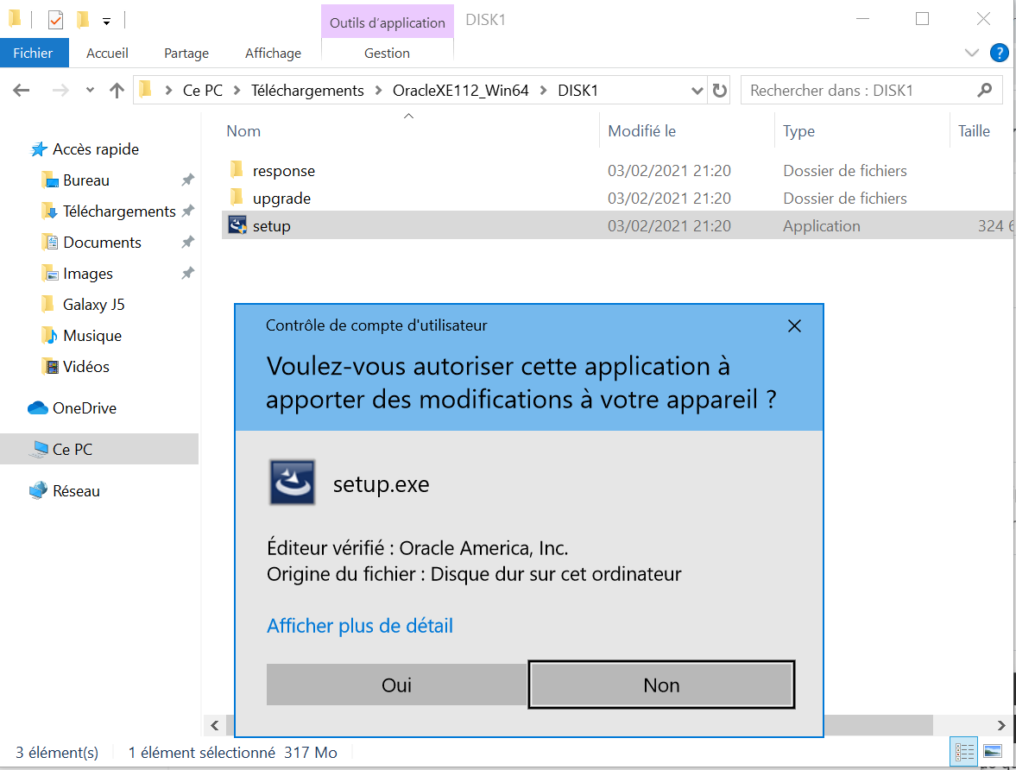The height and width of the screenshot is (770, 1016).
Task: Click the pin icon next to Bureau
Action: (188, 180)
